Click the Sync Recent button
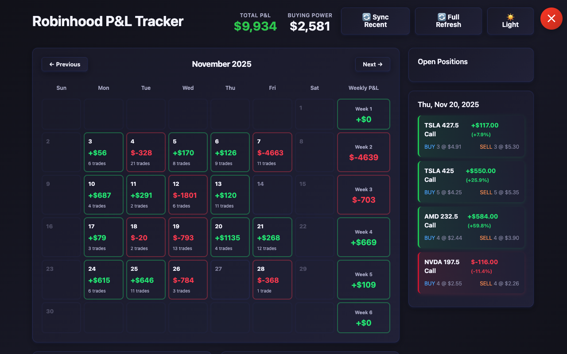567x354 pixels. click(375, 21)
